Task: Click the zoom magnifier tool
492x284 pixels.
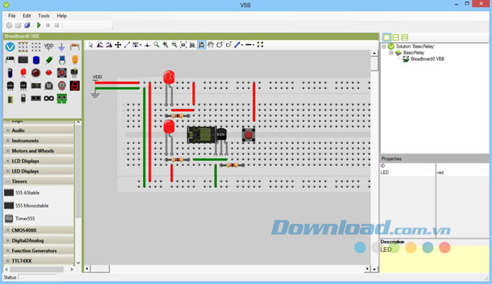Action: point(156,45)
